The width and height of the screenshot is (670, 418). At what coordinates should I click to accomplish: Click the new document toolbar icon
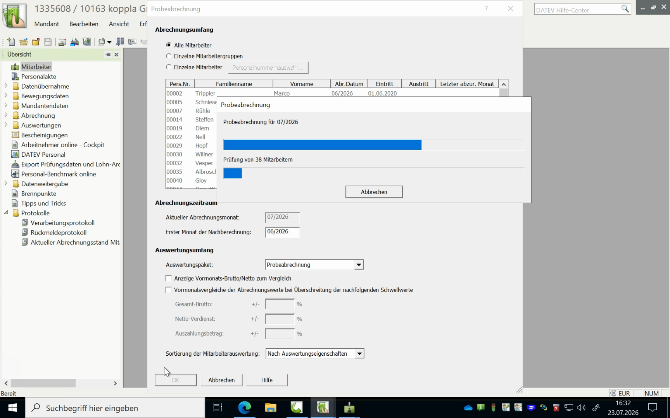11,42
